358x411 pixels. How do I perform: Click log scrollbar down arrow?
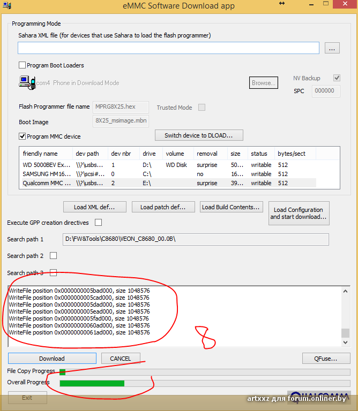tap(345, 342)
